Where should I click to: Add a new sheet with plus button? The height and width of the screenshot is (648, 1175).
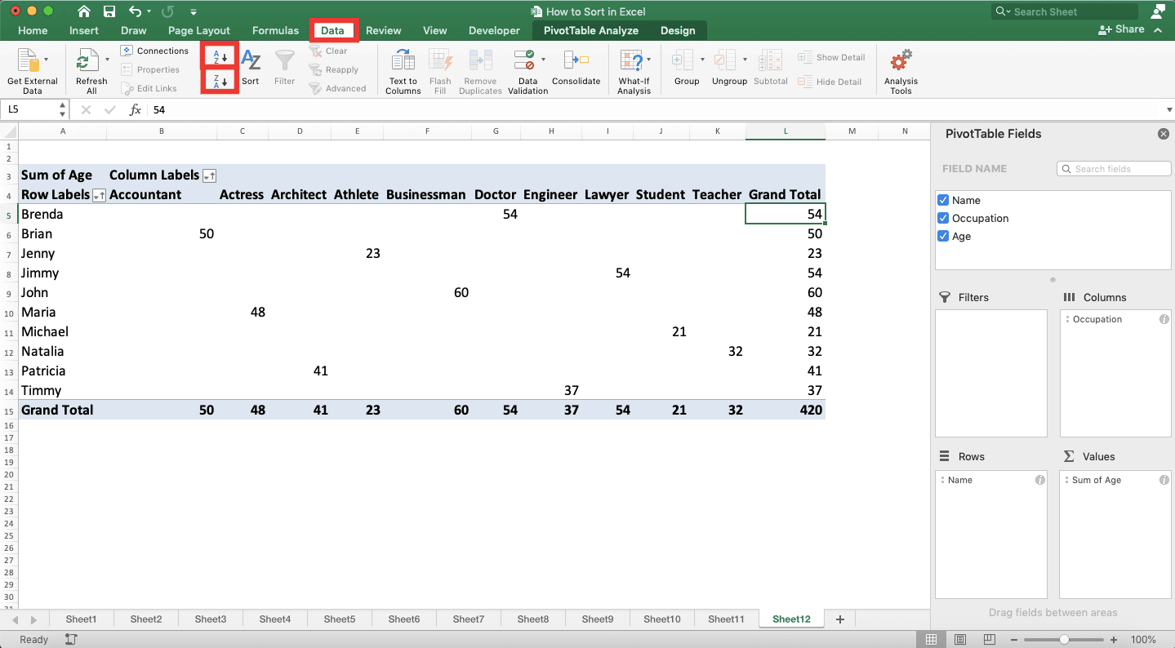click(x=840, y=619)
